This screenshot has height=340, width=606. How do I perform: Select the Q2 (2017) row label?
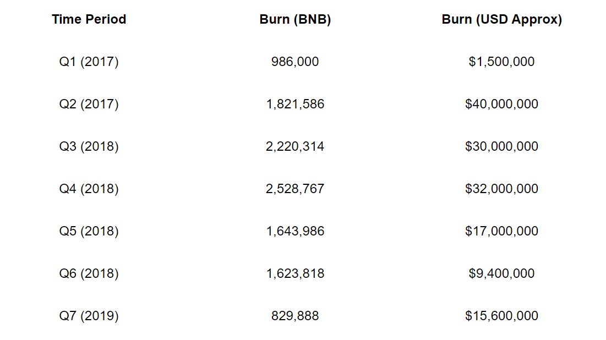(89, 104)
